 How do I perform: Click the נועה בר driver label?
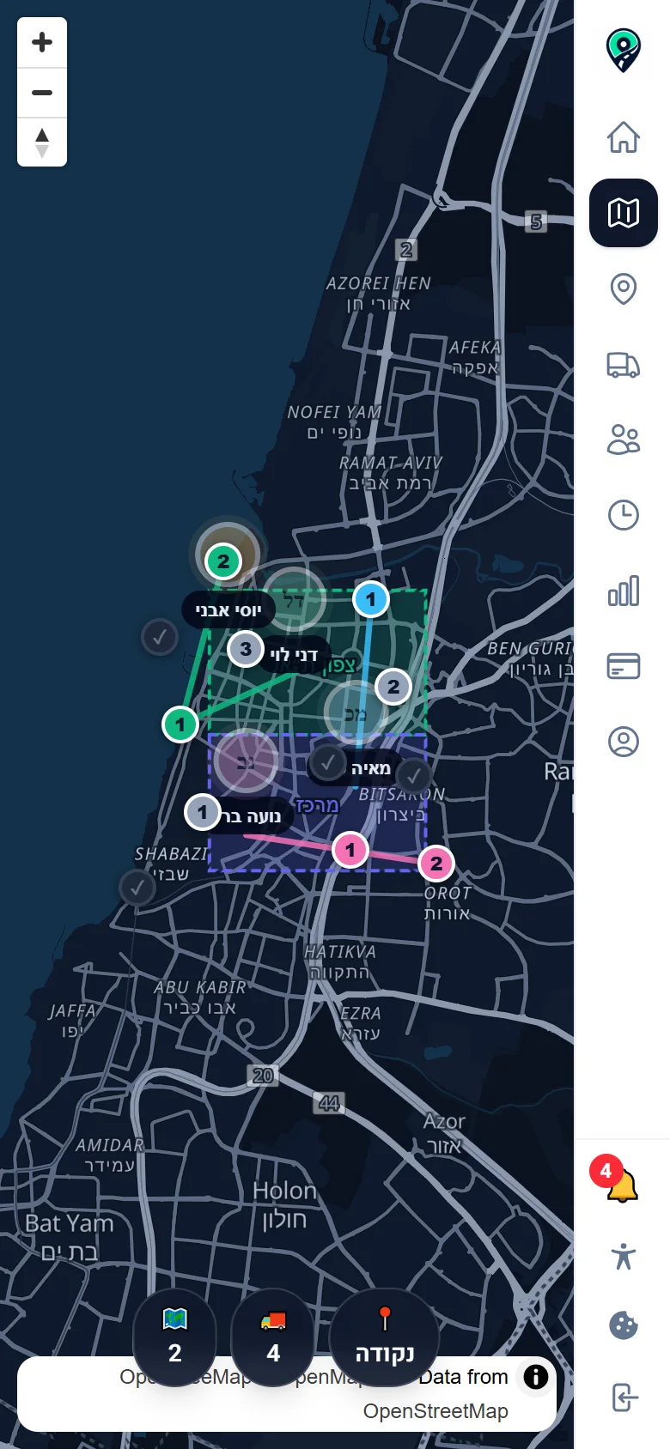coord(253,816)
